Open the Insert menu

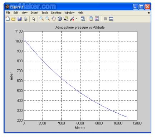(x=34, y=13)
